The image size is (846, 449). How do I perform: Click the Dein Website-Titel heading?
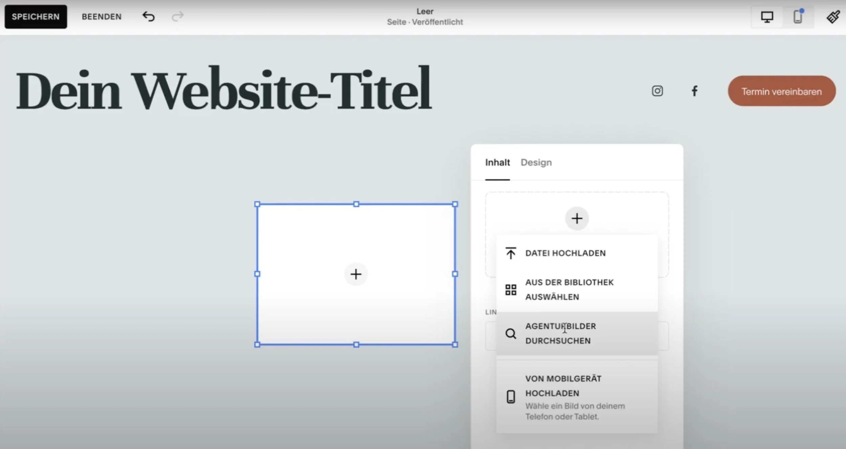click(223, 89)
